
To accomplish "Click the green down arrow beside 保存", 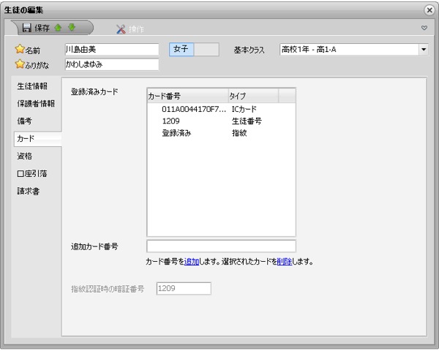I will pyautogui.click(x=72, y=28).
